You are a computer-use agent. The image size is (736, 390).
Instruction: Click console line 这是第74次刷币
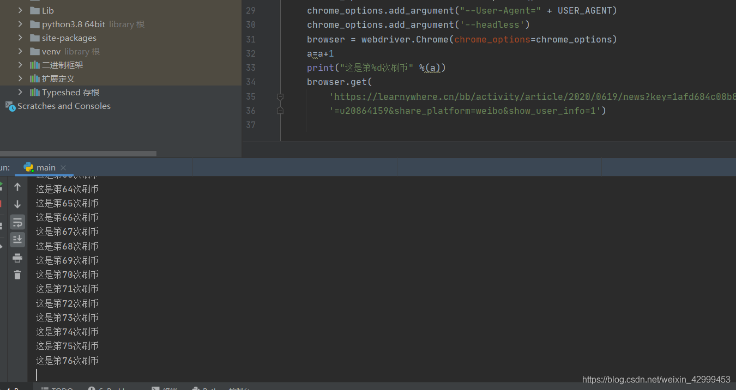(67, 332)
